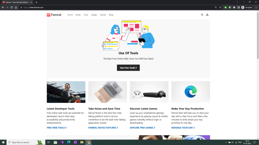
Task: Open the Images menu item
Action: pos(94,15)
